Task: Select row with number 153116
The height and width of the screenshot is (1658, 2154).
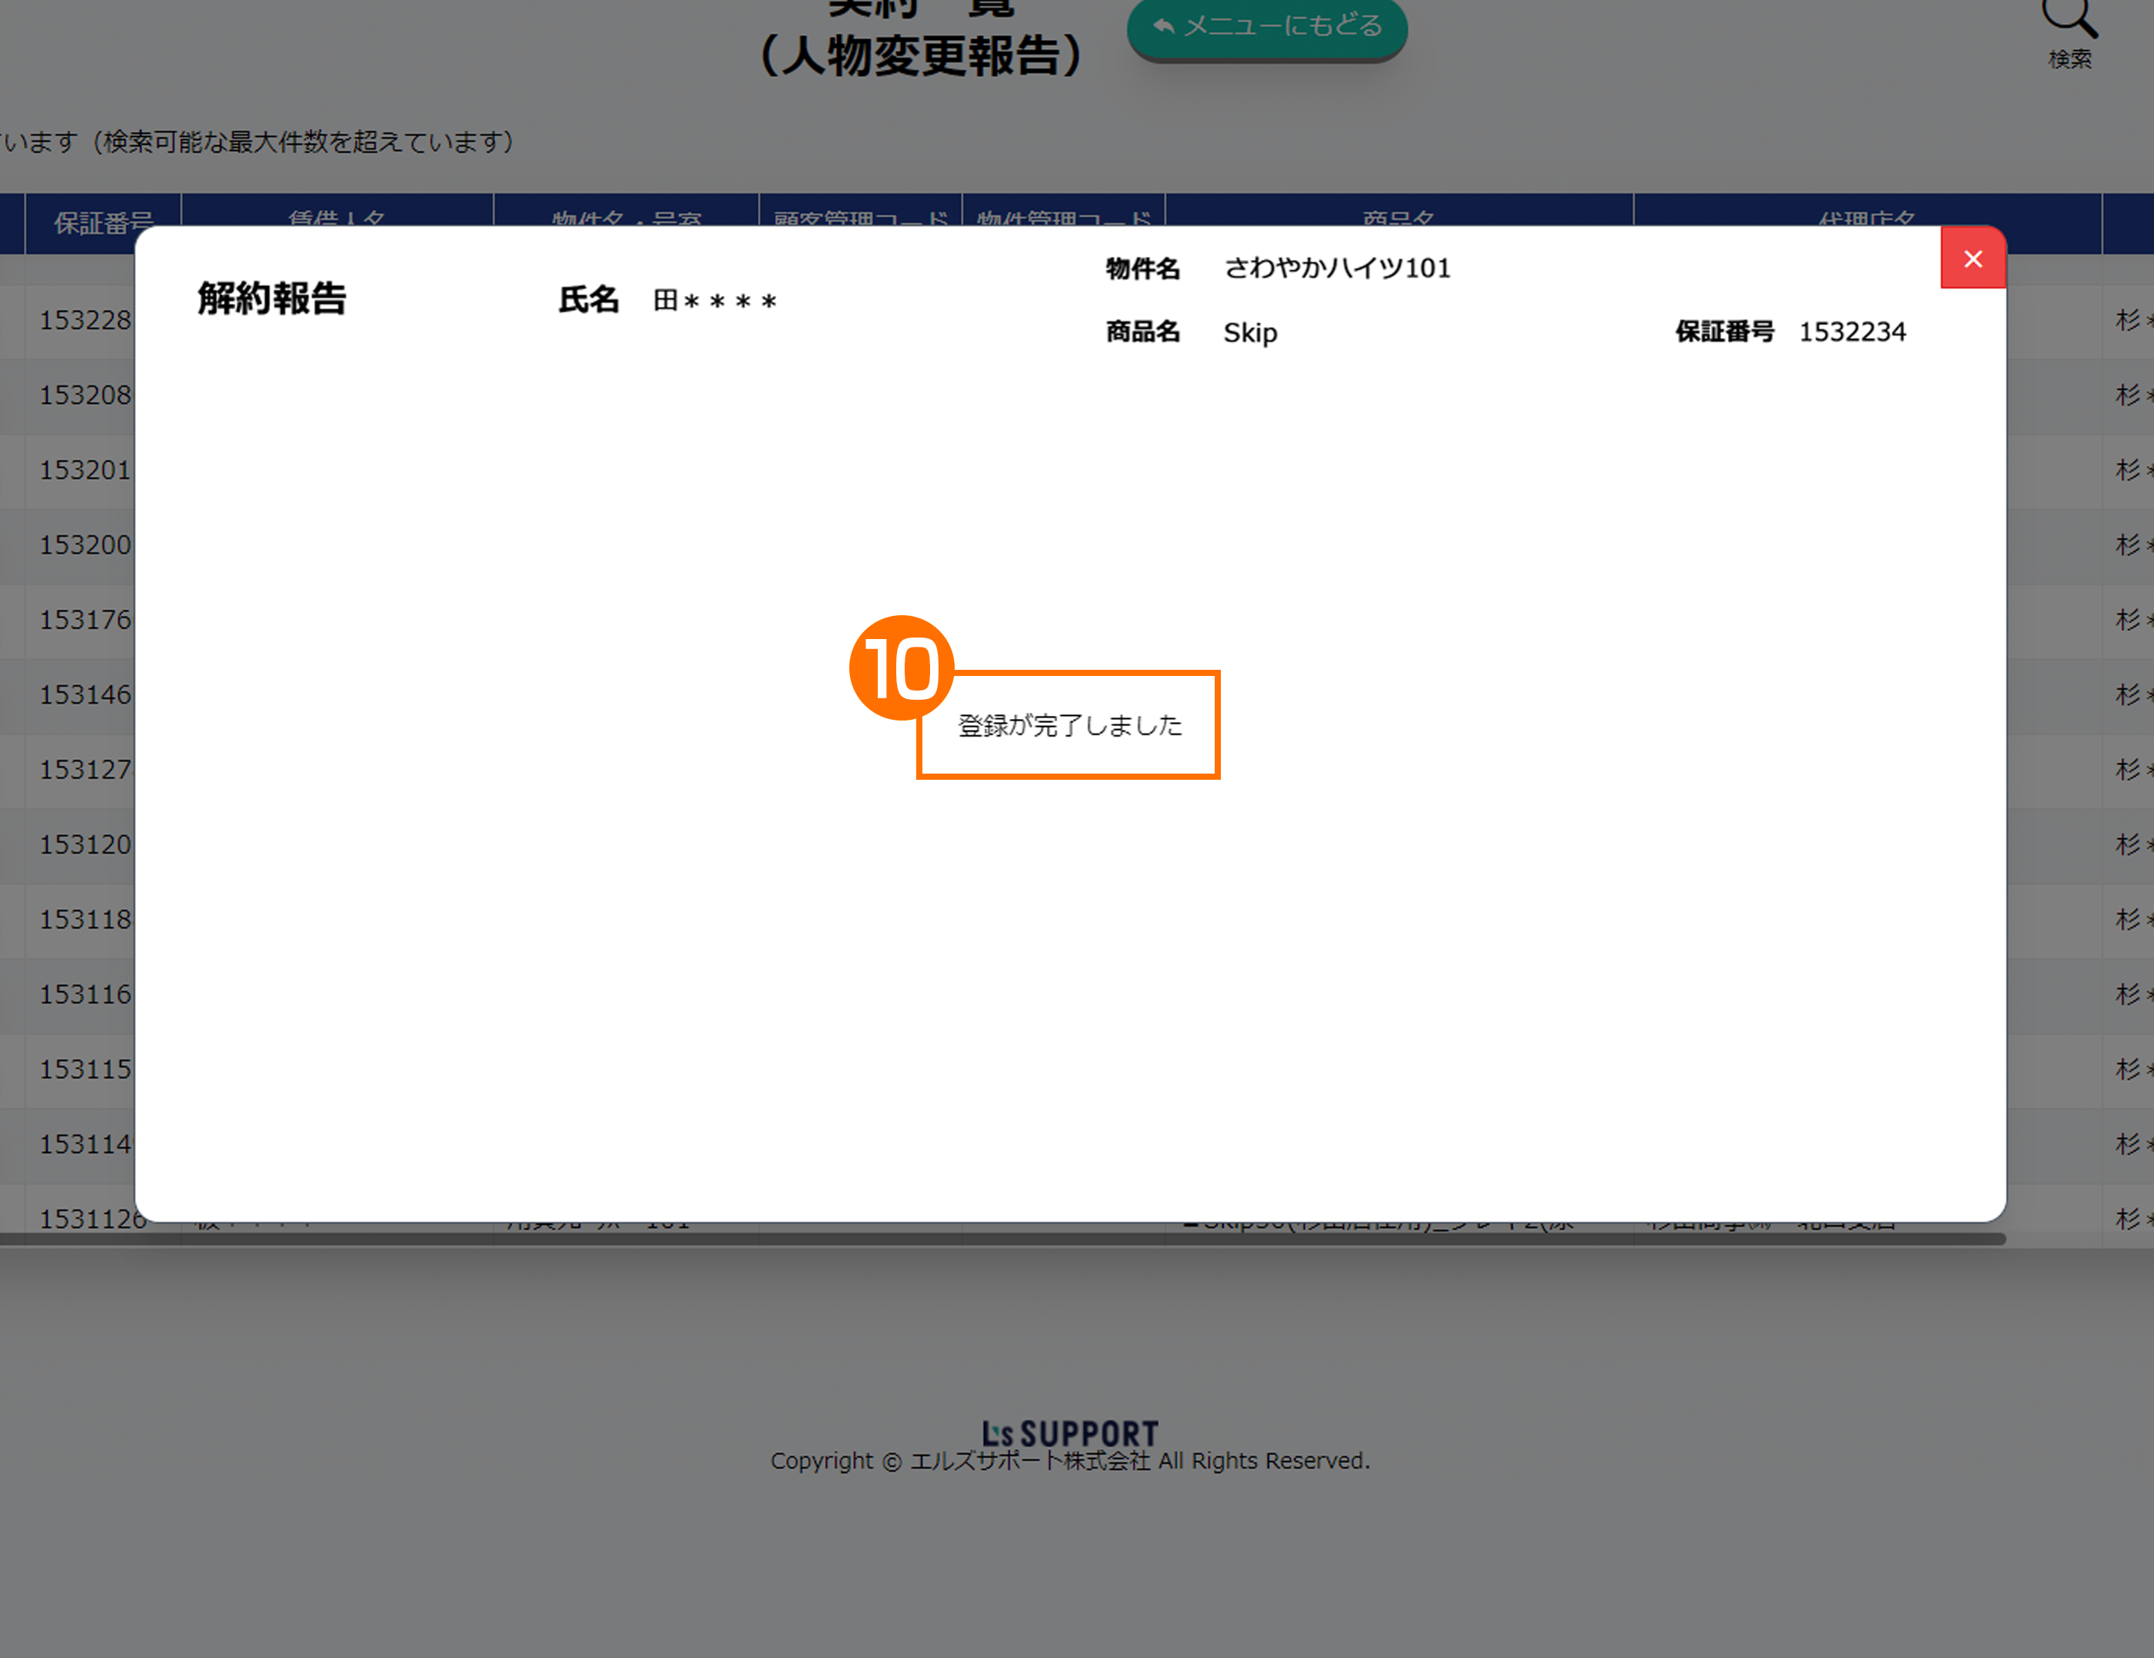Action: point(85,994)
